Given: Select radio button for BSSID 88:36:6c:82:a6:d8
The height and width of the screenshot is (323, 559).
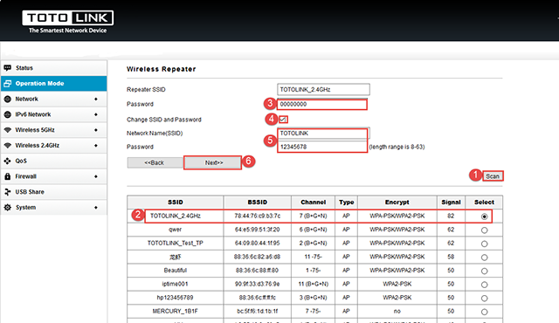Looking at the screenshot, I should 484,258.
